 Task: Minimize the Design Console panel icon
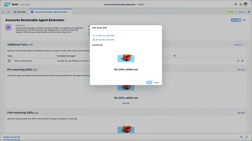241,137
